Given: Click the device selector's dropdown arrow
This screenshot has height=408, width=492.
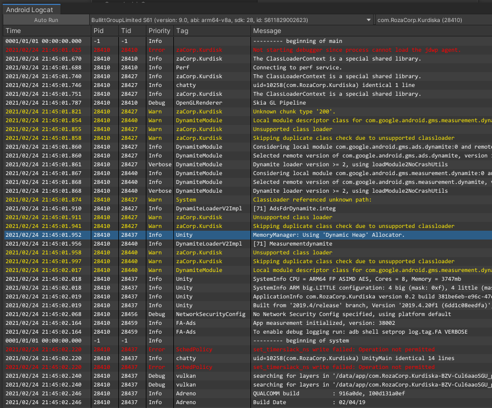Looking at the screenshot, I should pyautogui.click(x=369, y=20).
